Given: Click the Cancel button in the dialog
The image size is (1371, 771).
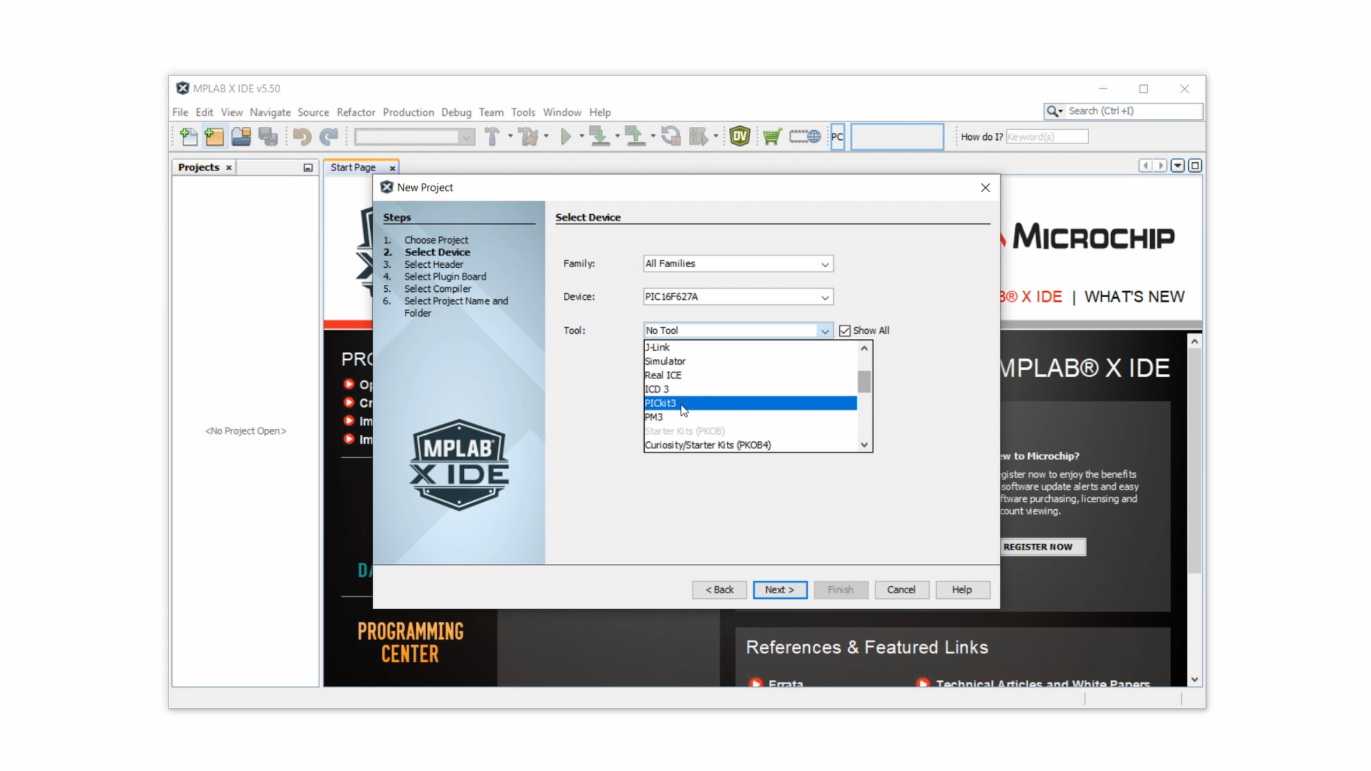Looking at the screenshot, I should coord(901,589).
